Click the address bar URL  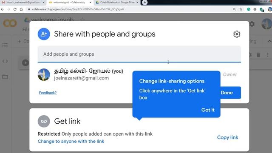pos(78,9)
